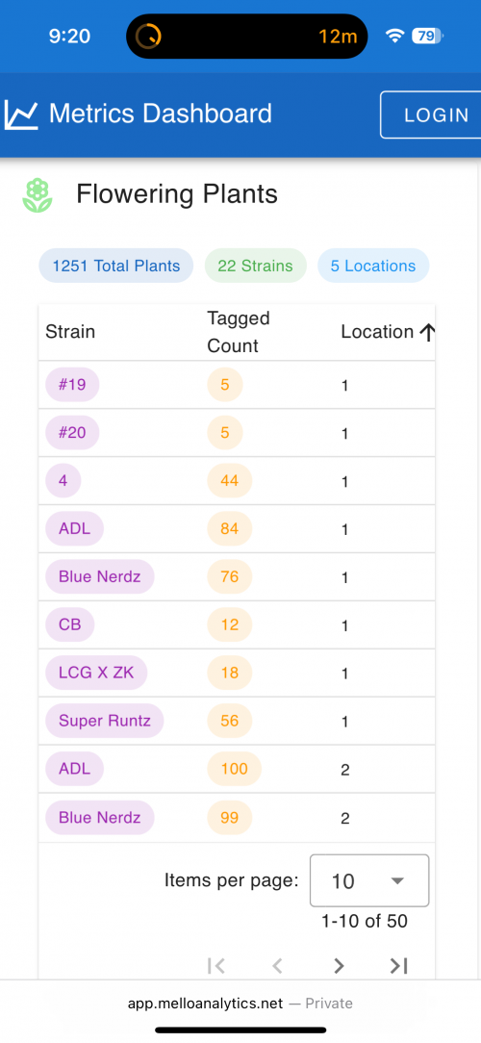Select the 22 Strains chip

coord(256,267)
